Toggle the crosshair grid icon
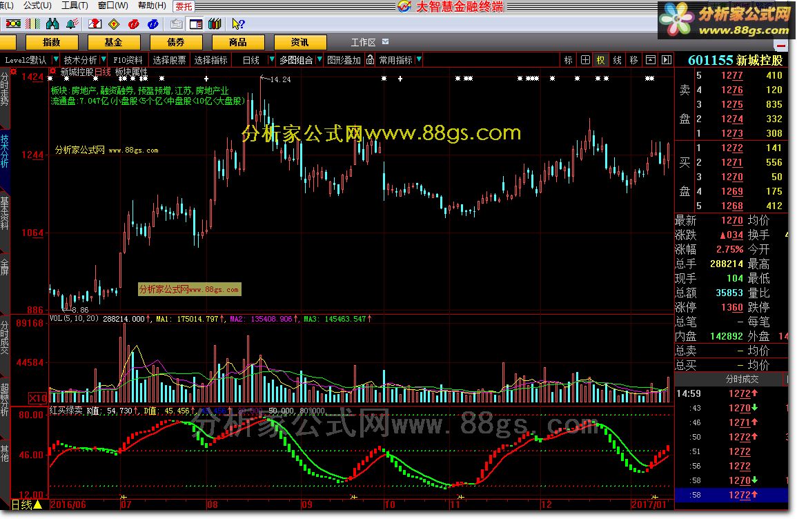 (x=585, y=60)
